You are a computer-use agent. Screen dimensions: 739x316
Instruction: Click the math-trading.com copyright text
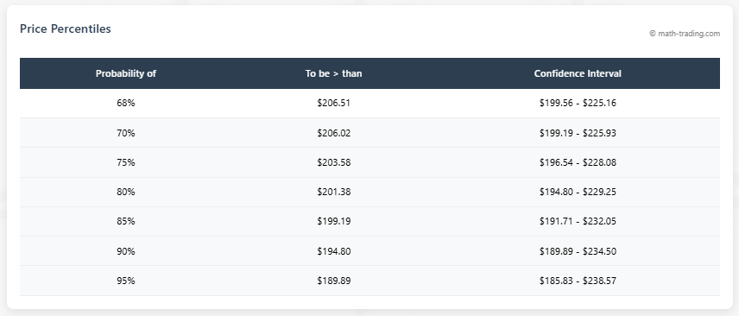click(x=685, y=34)
